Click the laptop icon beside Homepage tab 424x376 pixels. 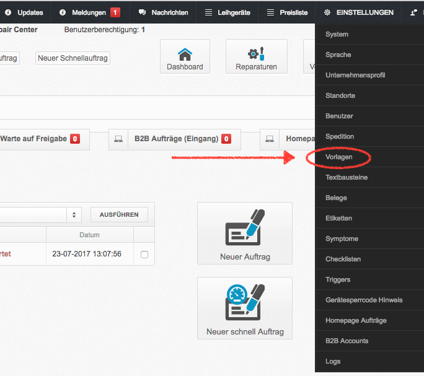(269, 139)
